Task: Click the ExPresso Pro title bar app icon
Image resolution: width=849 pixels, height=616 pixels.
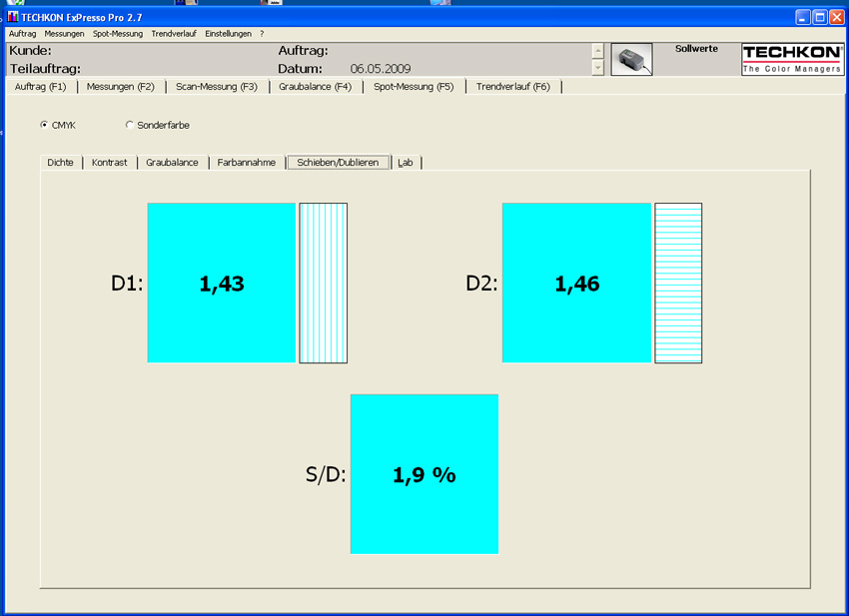Action: [x=13, y=17]
